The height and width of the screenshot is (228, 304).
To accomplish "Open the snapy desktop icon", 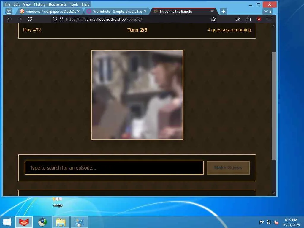I will tap(58, 202).
